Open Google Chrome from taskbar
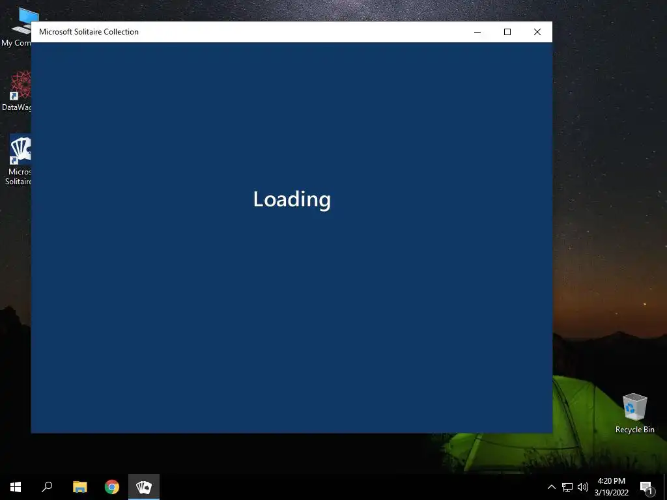Screen dimensions: 667x500 click(x=112, y=487)
